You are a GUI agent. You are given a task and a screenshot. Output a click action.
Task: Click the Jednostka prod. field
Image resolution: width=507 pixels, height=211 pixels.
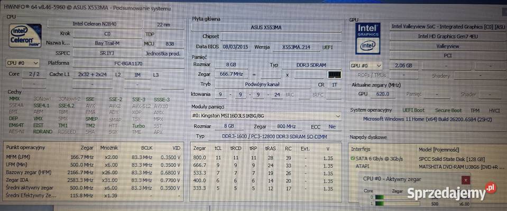[x=164, y=53]
